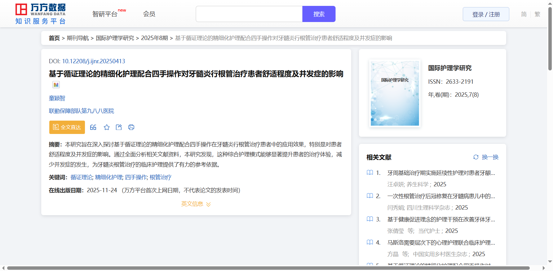Switch to traditional Chinese with 繁

pos(537,14)
